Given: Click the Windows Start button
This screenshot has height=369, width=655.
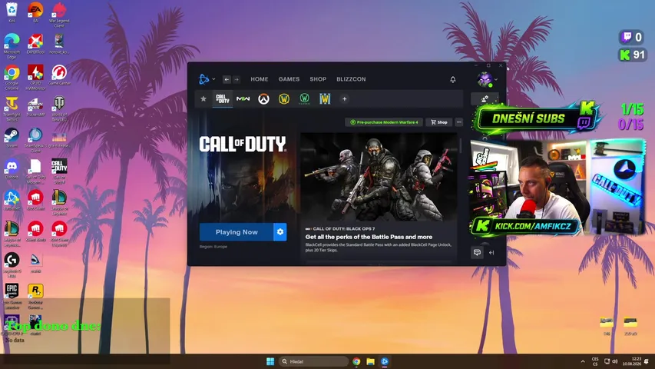Looking at the screenshot, I should pyautogui.click(x=270, y=361).
